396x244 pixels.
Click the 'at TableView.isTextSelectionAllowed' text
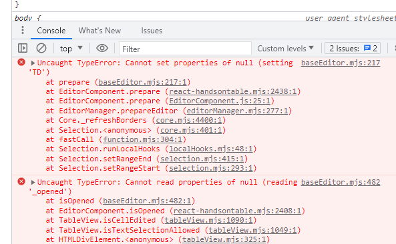123,230
